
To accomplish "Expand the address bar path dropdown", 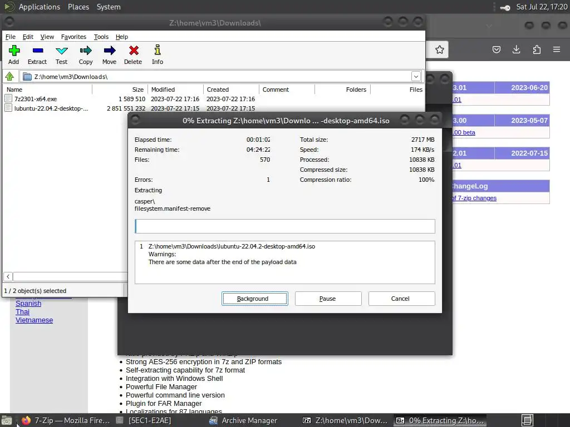I will 416,76.
